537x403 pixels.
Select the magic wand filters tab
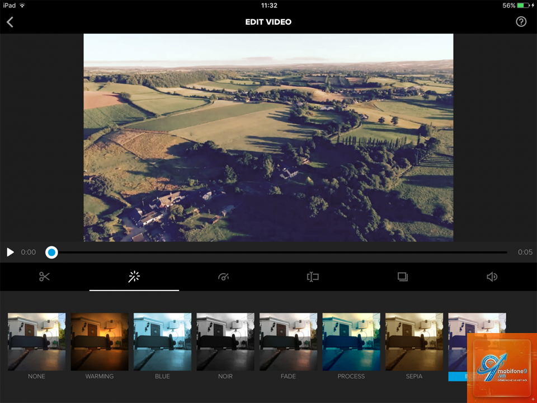tap(134, 277)
